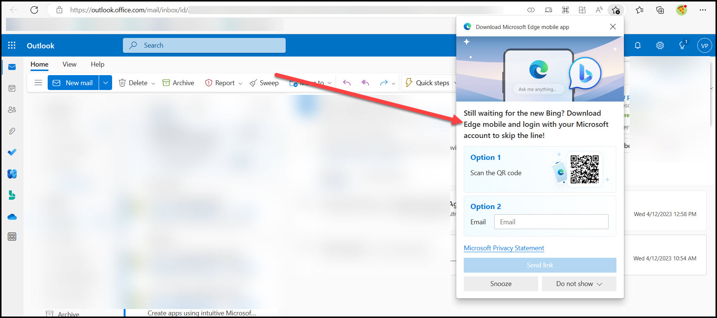Open the Do not show dropdown
The width and height of the screenshot is (717, 318).
[579, 284]
